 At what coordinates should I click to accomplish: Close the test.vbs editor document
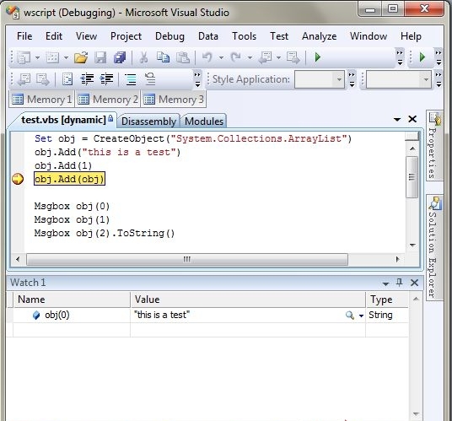[412, 119]
